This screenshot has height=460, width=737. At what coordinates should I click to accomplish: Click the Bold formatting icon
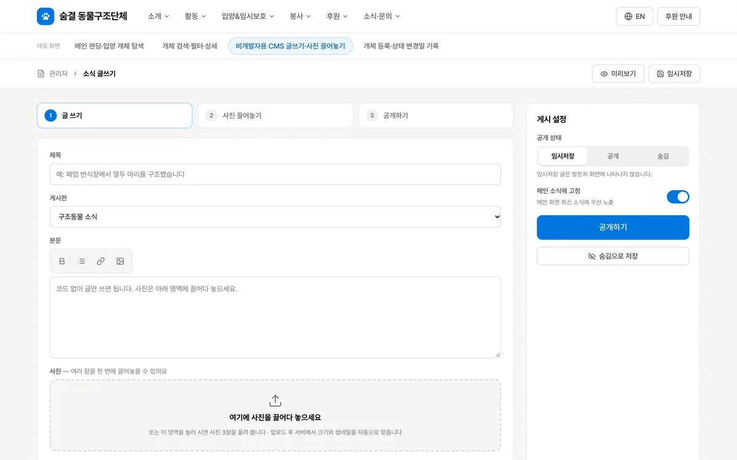tap(62, 261)
